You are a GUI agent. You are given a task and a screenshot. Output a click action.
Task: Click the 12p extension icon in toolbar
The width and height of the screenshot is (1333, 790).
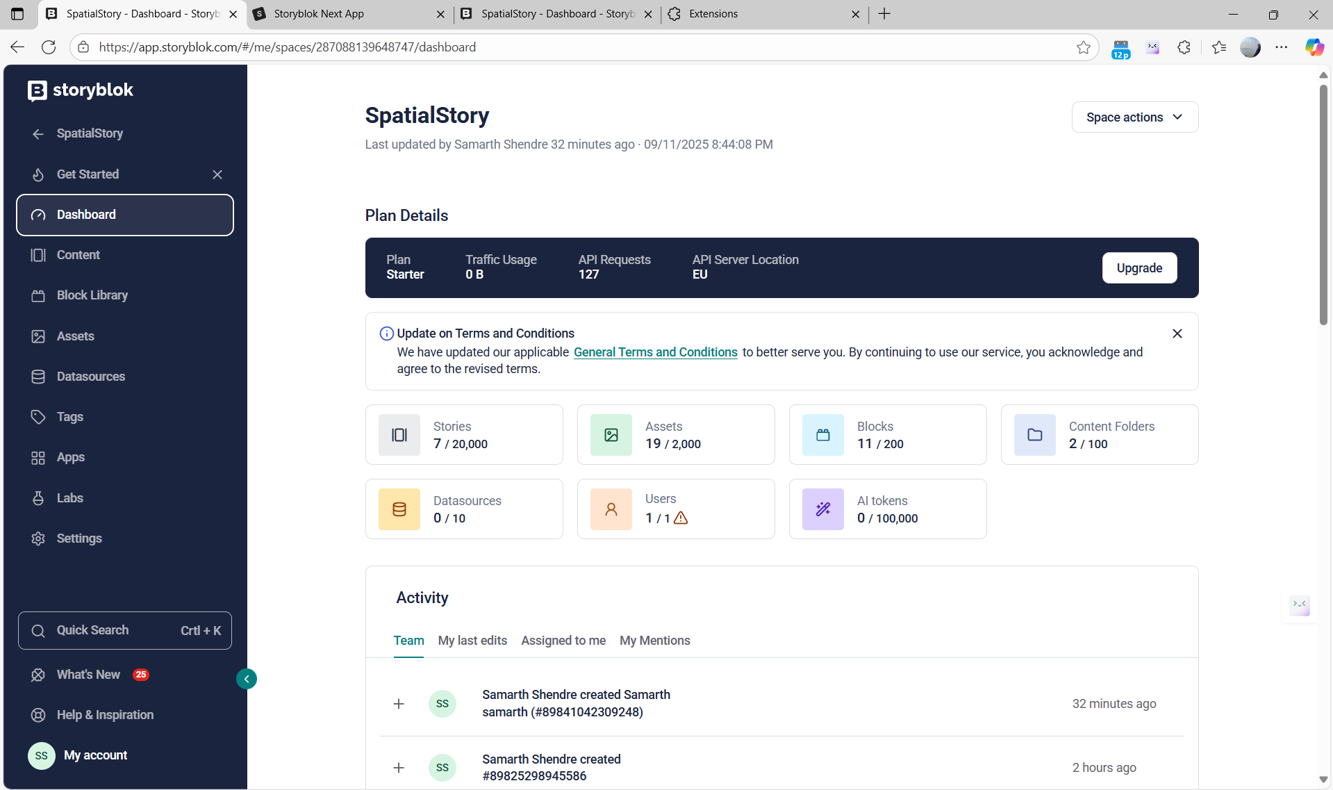point(1121,49)
